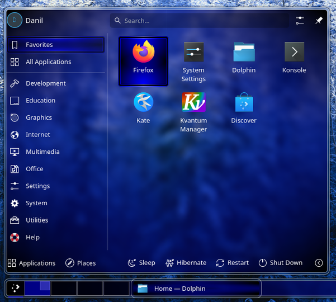Select the Favorites category
This screenshot has width=336, height=302.
56,45
